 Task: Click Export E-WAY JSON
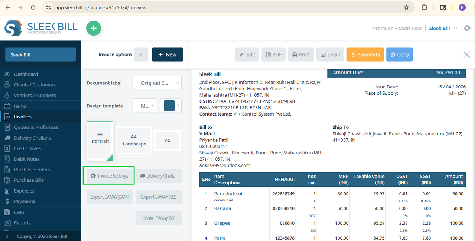pos(110,197)
